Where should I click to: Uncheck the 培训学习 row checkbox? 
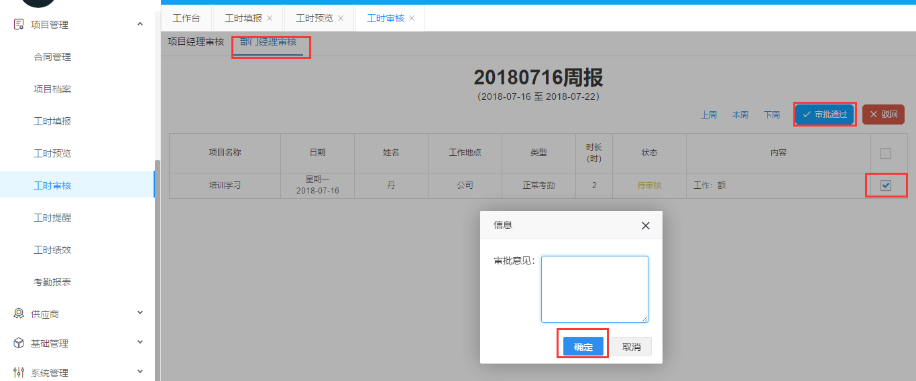coord(885,185)
